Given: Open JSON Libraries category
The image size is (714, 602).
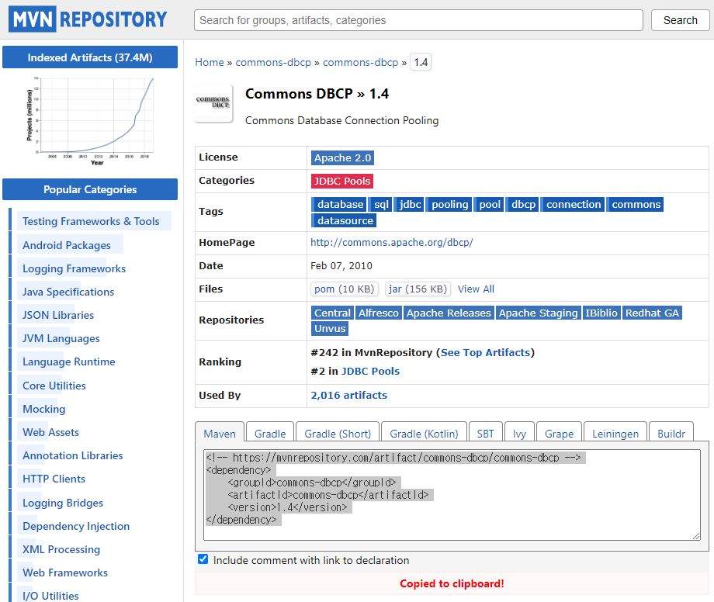Looking at the screenshot, I should pyautogui.click(x=58, y=315).
